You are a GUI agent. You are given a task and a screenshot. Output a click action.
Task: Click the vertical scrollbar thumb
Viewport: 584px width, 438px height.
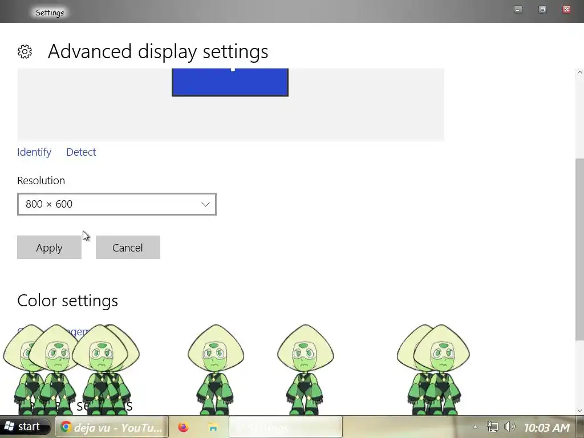(579, 249)
